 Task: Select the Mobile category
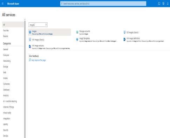point(5,78)
